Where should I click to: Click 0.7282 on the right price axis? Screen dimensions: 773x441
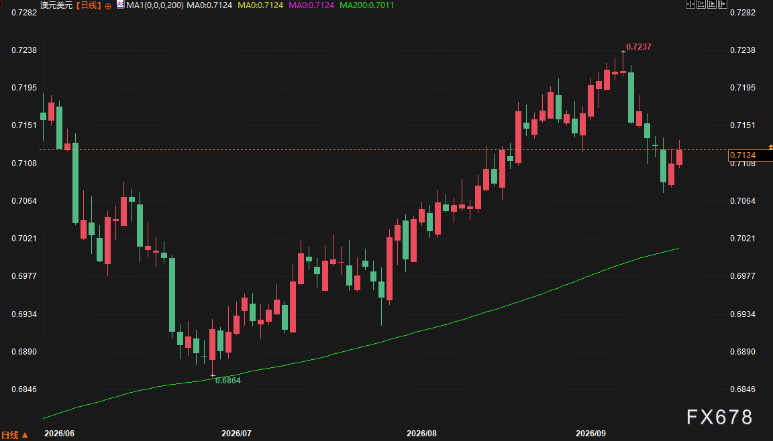(743, 12)
